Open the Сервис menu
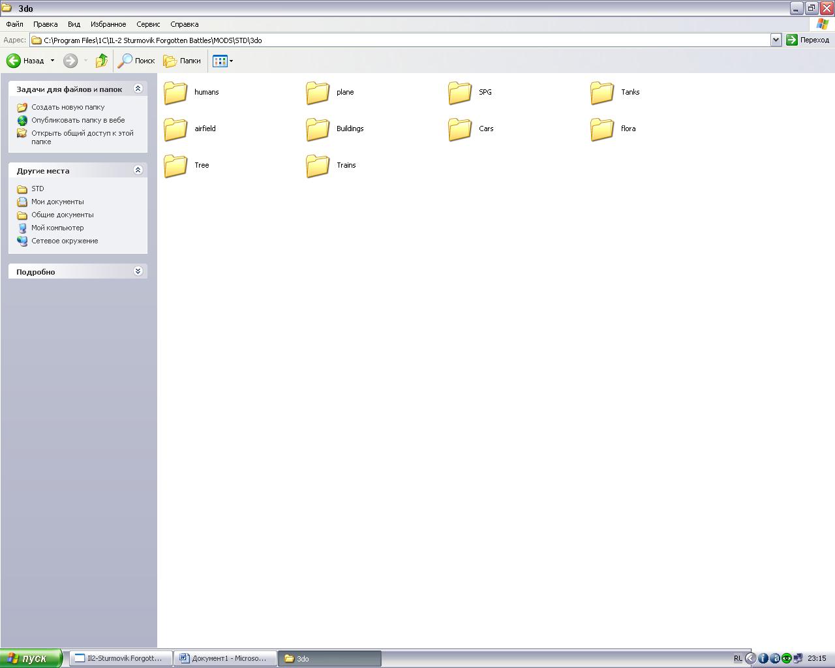This screenshot has height=668, width=835. pyautogui.click(x=148, y=24)
